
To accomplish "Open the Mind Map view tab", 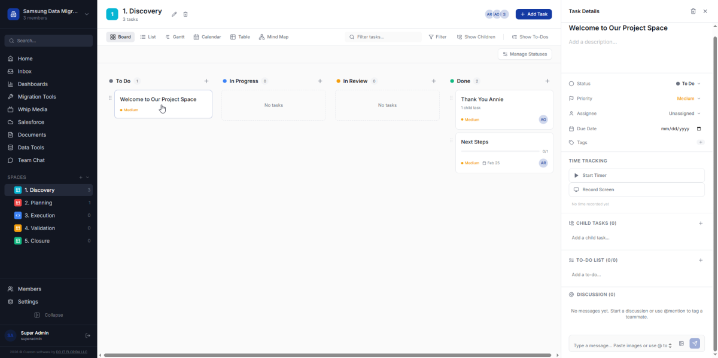I will click(273, 37).
